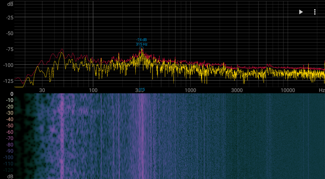The width and height of the screenshot is (325, 179).
Task: Resume the analyzer with the play icon
Action: [x=301, y=12]
